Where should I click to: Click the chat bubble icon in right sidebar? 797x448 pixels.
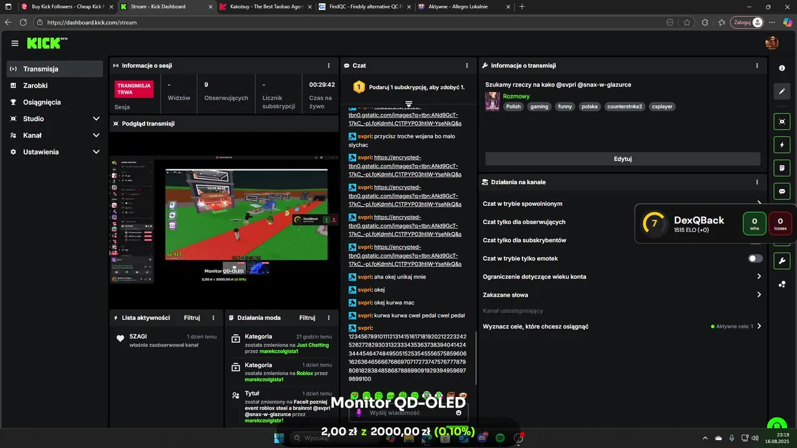coord(782,191)
